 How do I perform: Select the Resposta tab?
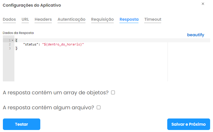[129, 20]
